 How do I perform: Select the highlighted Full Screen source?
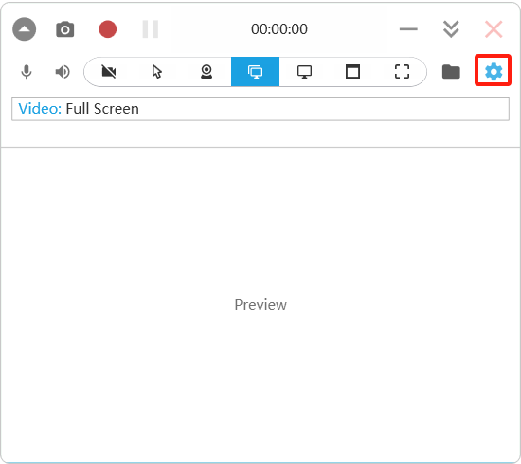tap(255, 72)
